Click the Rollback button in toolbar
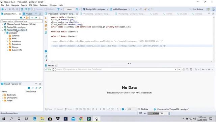Screen dimensions: 216x122 [50, 9]
